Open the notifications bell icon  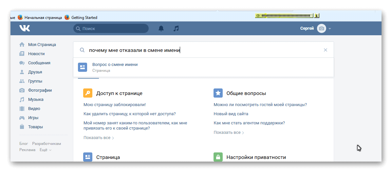(161, 28)
